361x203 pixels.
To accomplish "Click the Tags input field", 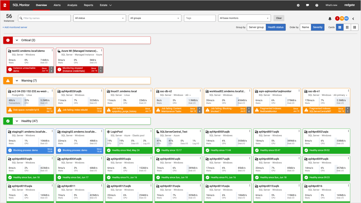I will (200, 18).
